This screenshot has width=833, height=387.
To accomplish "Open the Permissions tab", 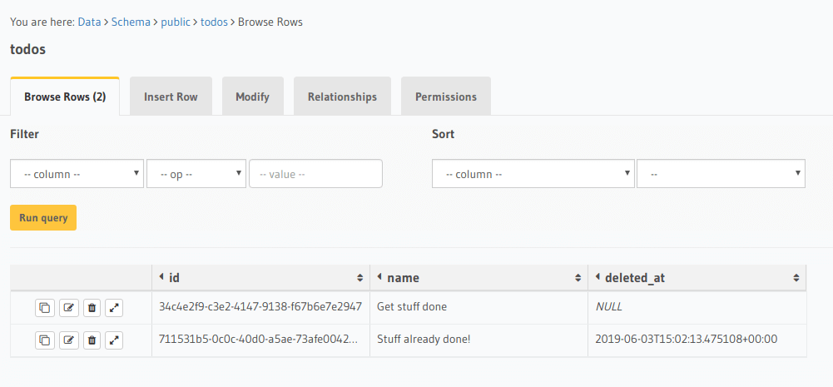I will [x=445, y=97].
